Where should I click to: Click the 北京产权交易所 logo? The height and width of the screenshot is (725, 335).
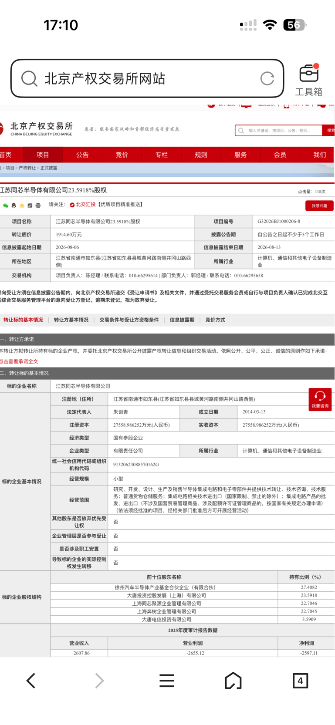pyautogui.click(x=37, y=129)
